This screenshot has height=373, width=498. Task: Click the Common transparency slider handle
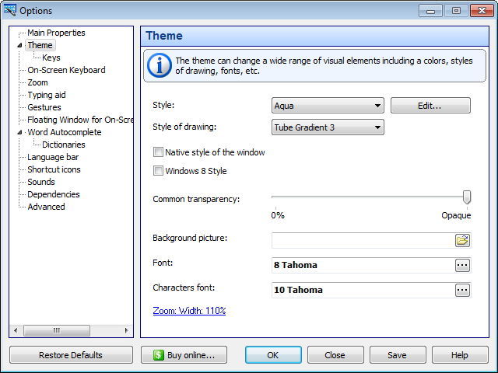coord(467,197)
